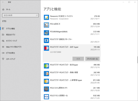Image resolution: width=138 pixels, height=101 pixels.
Task: Click install date 2021/05/31
Action: pos(95,42)
